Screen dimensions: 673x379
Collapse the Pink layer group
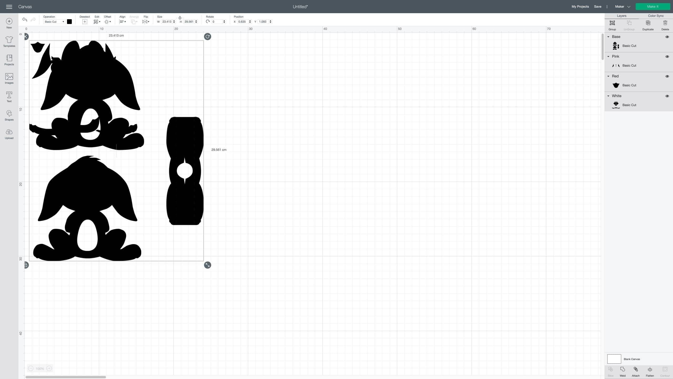[608, 57]
